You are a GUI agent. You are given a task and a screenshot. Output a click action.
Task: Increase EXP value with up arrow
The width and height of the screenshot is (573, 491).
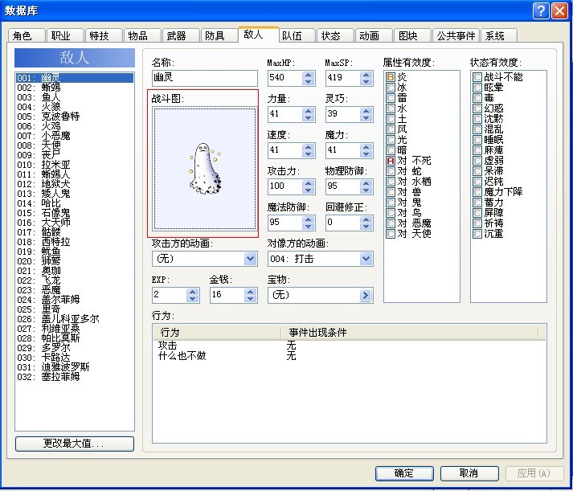(193, 292)
